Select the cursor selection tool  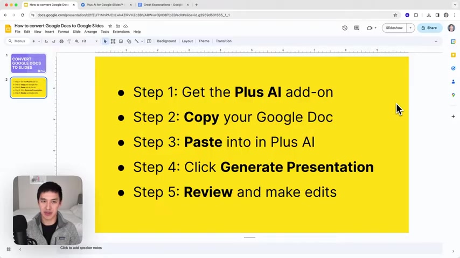(x=105, y=41)
